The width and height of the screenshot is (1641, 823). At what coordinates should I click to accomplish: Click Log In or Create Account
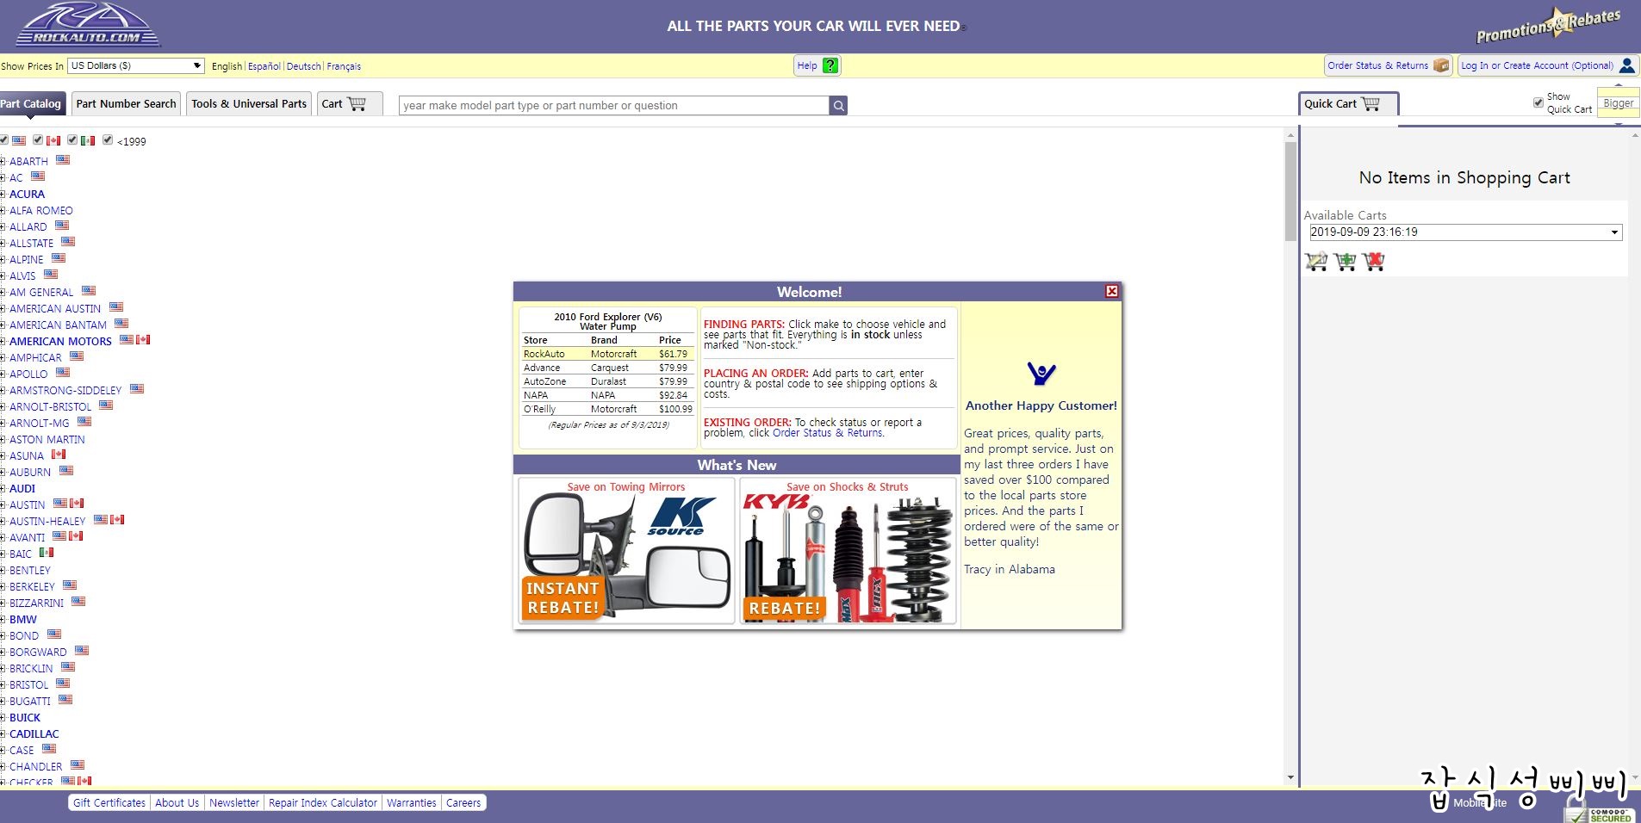tap(1548, 65)
